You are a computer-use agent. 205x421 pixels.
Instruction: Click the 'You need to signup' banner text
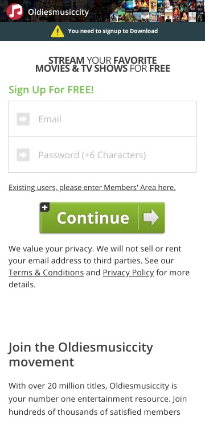[x=113, y=31]
